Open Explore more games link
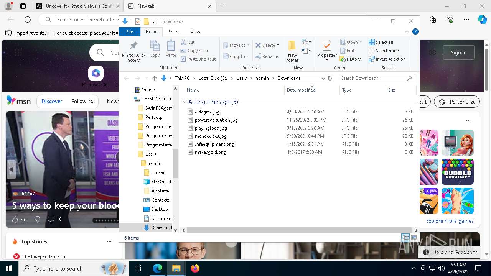Viewport: 491px width, 276px height. click(x=450, y=221)
